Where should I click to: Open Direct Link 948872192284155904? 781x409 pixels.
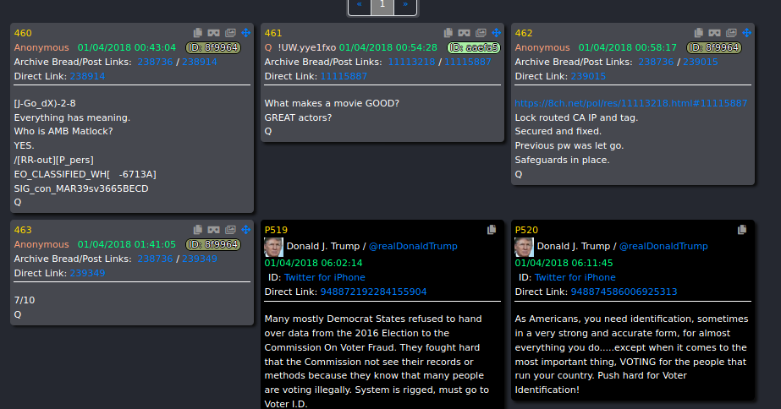(x=373, y=292)
